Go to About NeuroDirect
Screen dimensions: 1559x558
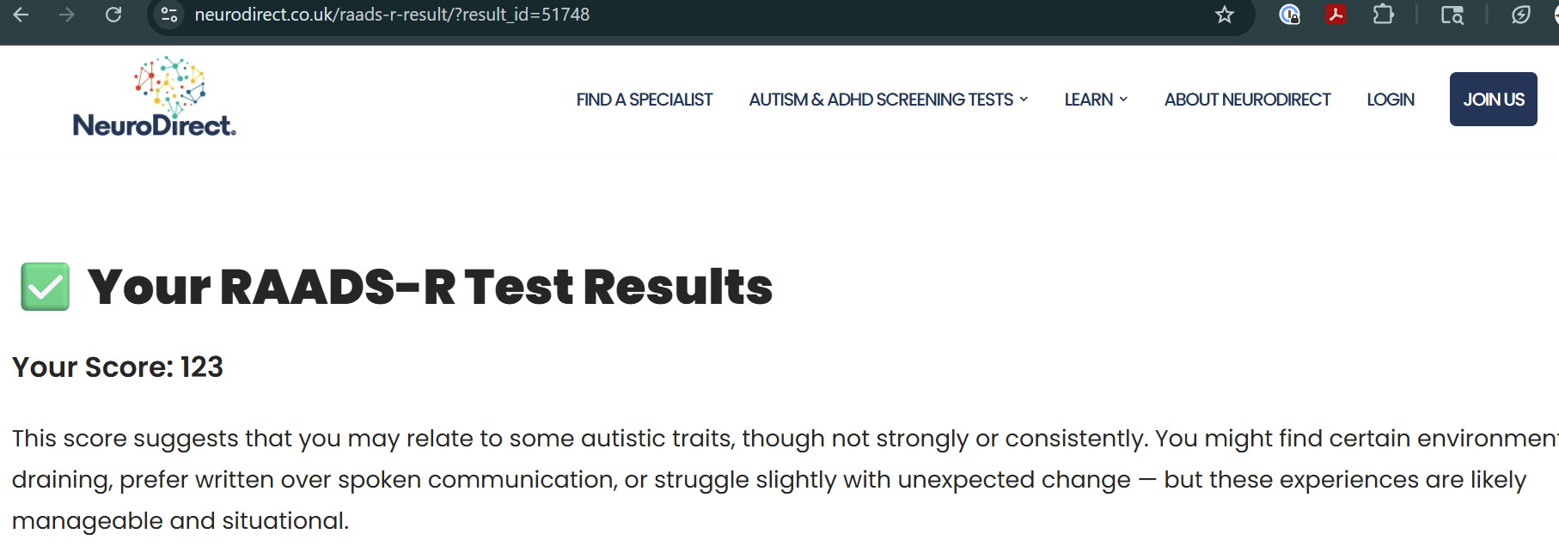click(x=1247, y=100)
